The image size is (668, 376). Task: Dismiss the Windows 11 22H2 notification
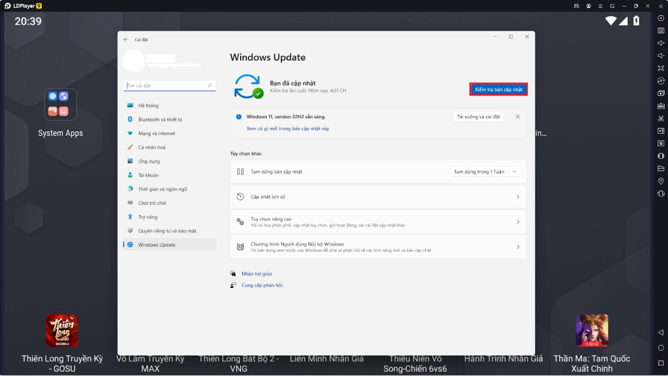tap(517, 116)
